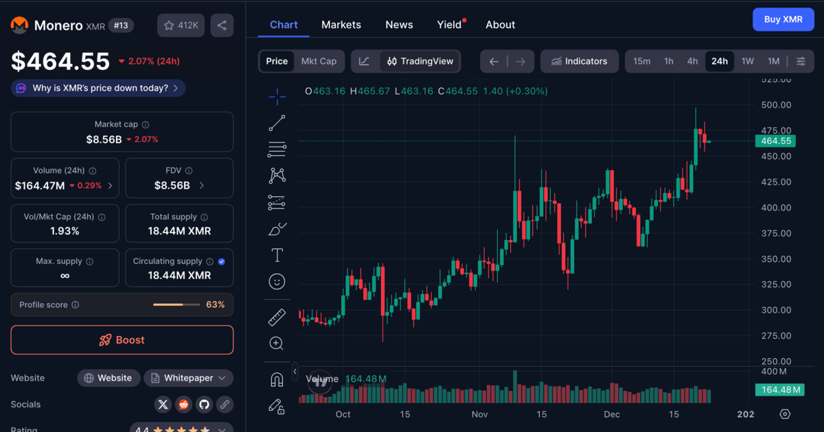
Task: Select the brush drawing tool
Action: [277, 228]
